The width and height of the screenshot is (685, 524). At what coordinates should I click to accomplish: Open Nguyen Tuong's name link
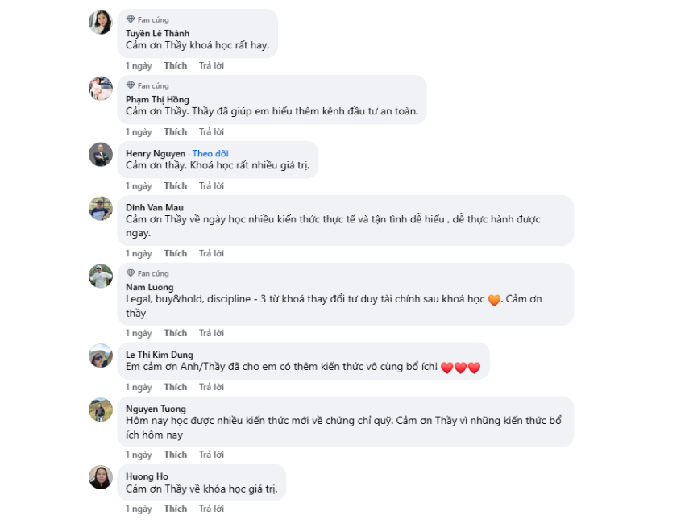pyautogui.click(x=156, y=409)
